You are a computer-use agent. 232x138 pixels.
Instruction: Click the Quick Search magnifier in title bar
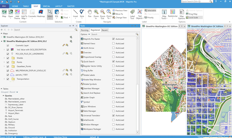(x=211, y=1)
